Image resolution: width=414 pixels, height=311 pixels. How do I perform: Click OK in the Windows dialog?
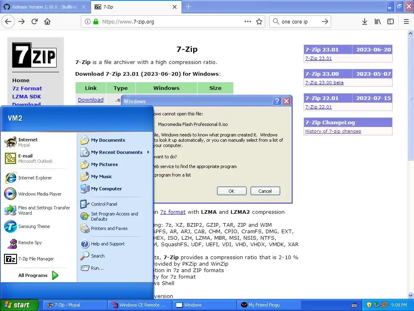point(232,191)
